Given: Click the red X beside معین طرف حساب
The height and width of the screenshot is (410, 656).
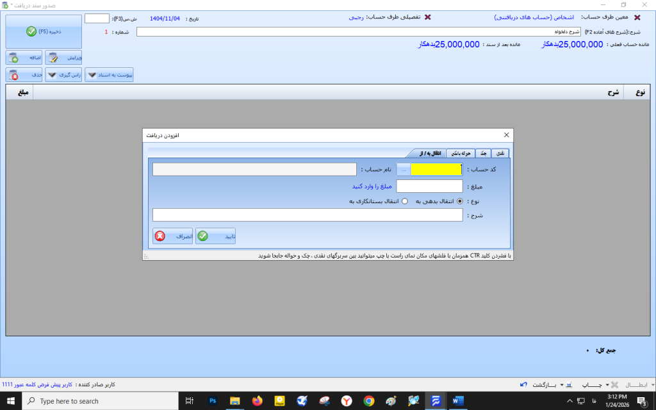Looking at the screenshot, I should click(x=636, y=18).
